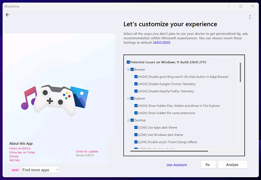Select the Desktop tree label
The width and height of the screenshot is (261, 180).
(x=140, y=120)
